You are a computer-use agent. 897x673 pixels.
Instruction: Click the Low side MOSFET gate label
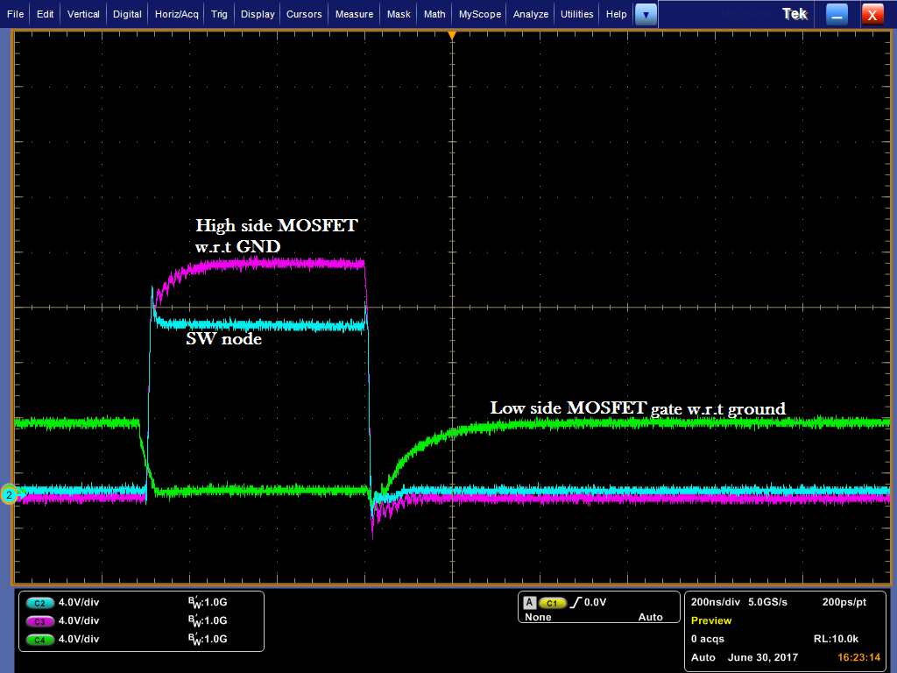(638, 408)
